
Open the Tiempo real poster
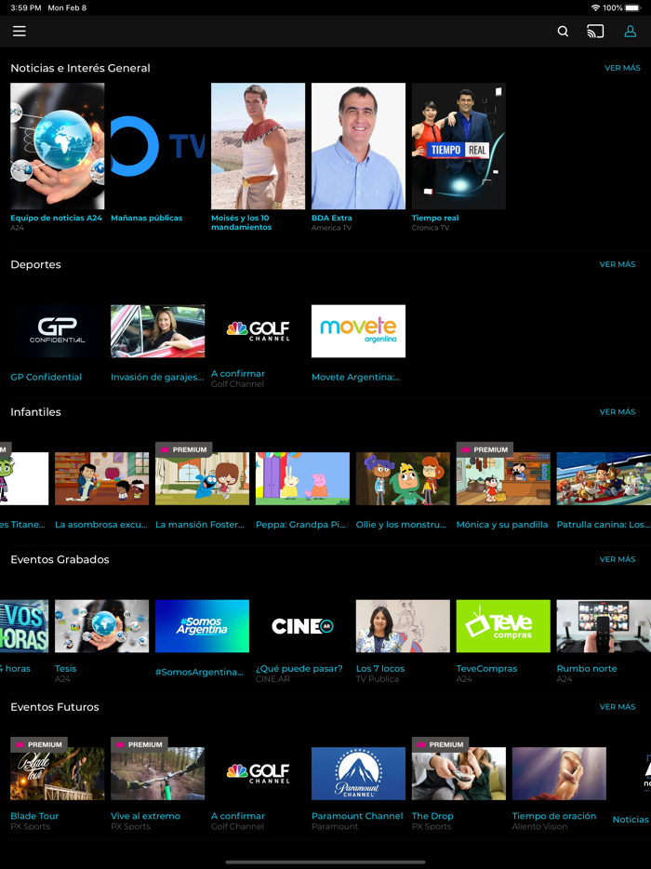(458, 146)
